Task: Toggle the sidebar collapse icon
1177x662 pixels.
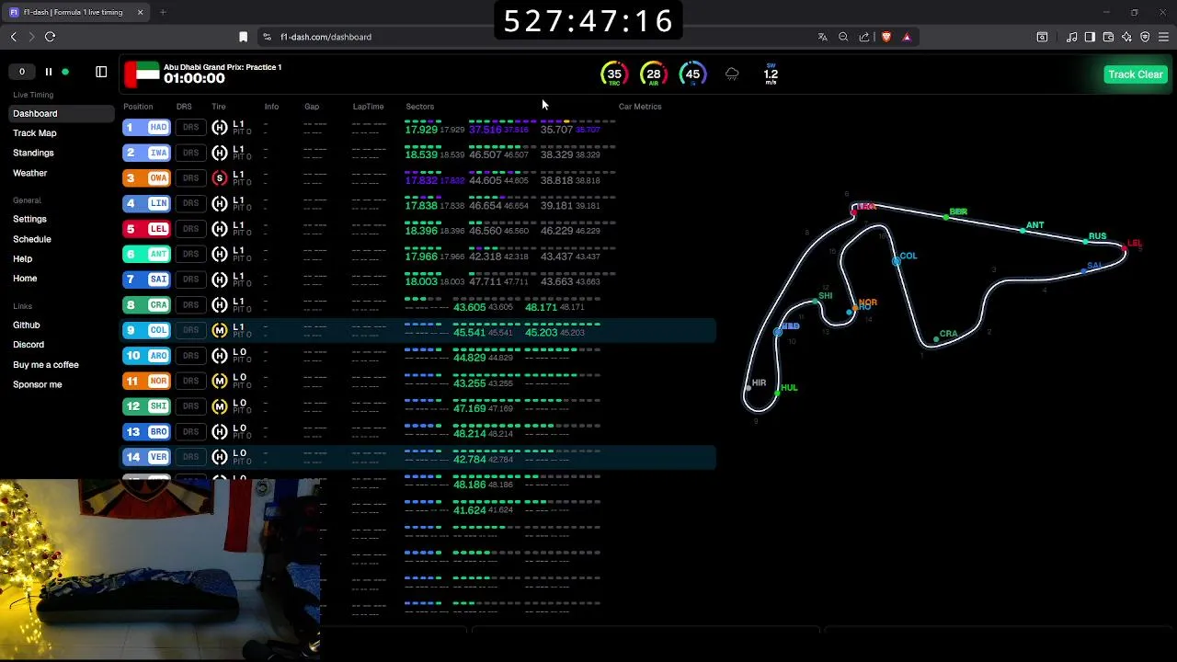Action: point(101,72)
